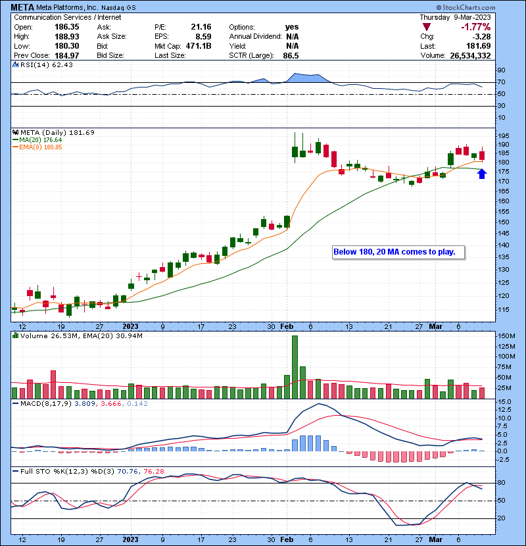Click the Mkt Cap value 471.1B
The width and height of the screenshot is (526, 546).
199,46
